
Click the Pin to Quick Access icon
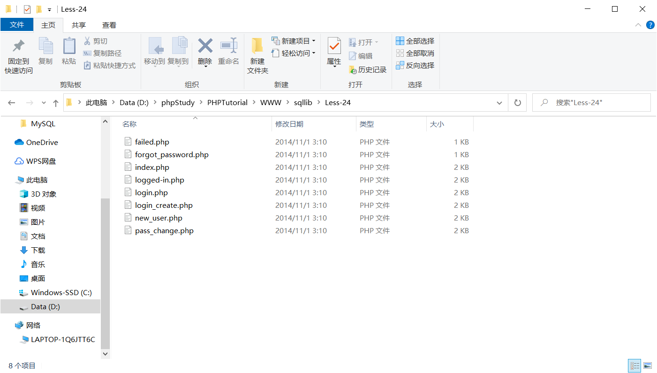click(x=18, y=47)
